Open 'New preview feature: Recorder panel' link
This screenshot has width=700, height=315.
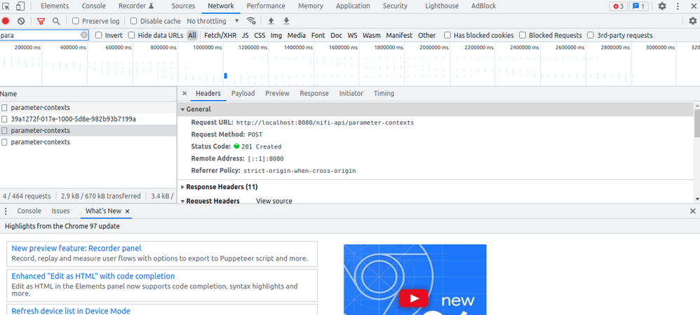[76, 248]
